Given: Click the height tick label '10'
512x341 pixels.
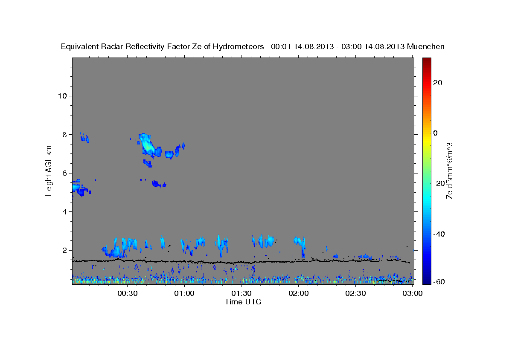Looking at the screenshot, I should click(x=62, y=96).
